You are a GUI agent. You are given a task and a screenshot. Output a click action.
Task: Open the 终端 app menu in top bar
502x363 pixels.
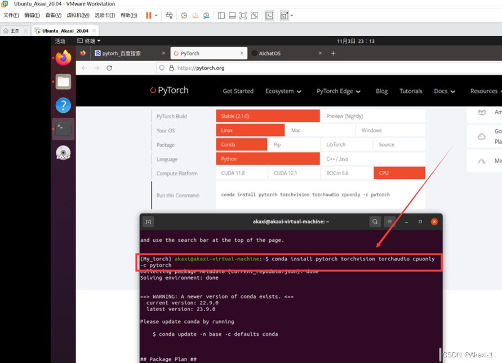(x=89, y=41)
